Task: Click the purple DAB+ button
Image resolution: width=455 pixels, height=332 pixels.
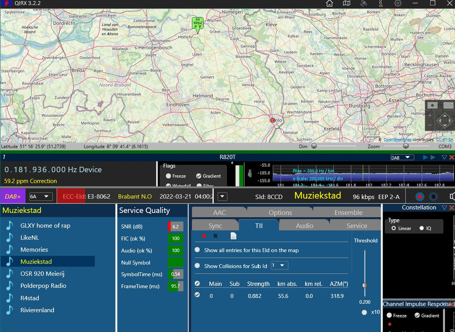Action: (x=13, y=197)
